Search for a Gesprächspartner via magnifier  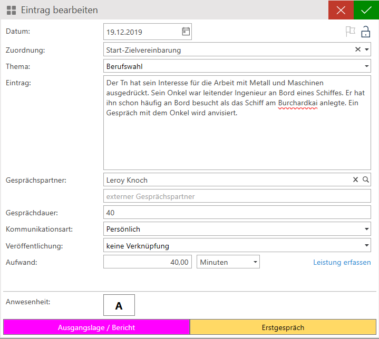pyautogui.click(x=366, y=180)
